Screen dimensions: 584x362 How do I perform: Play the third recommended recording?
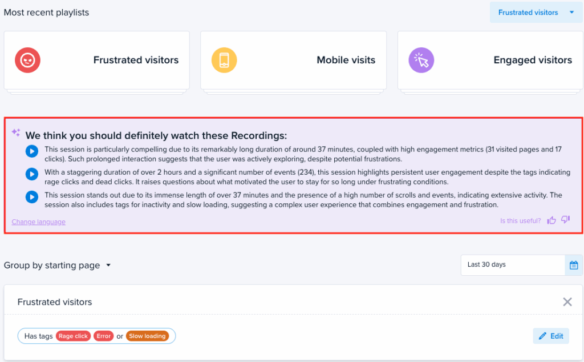point(32,197)
